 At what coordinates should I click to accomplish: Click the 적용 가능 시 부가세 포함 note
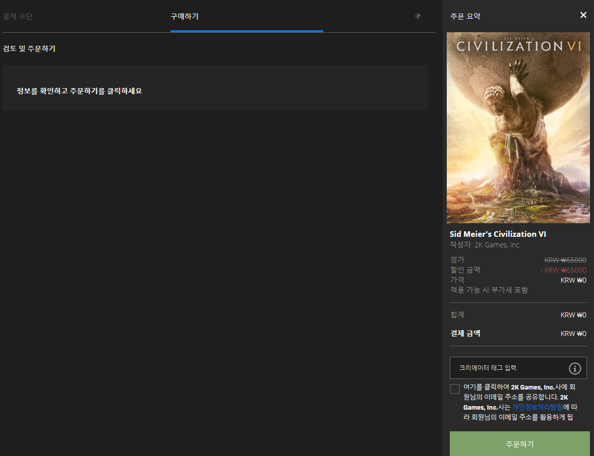pos(489,290)
